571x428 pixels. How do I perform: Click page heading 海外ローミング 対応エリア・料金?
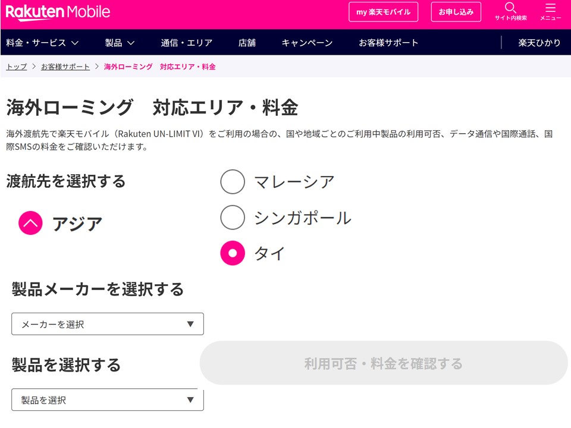click(x=152, y=108)
